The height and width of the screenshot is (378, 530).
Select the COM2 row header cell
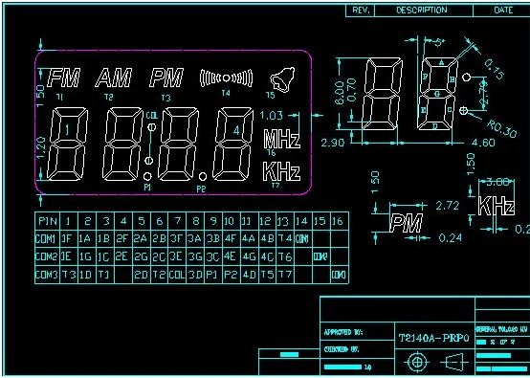click(x=48, y=256)
